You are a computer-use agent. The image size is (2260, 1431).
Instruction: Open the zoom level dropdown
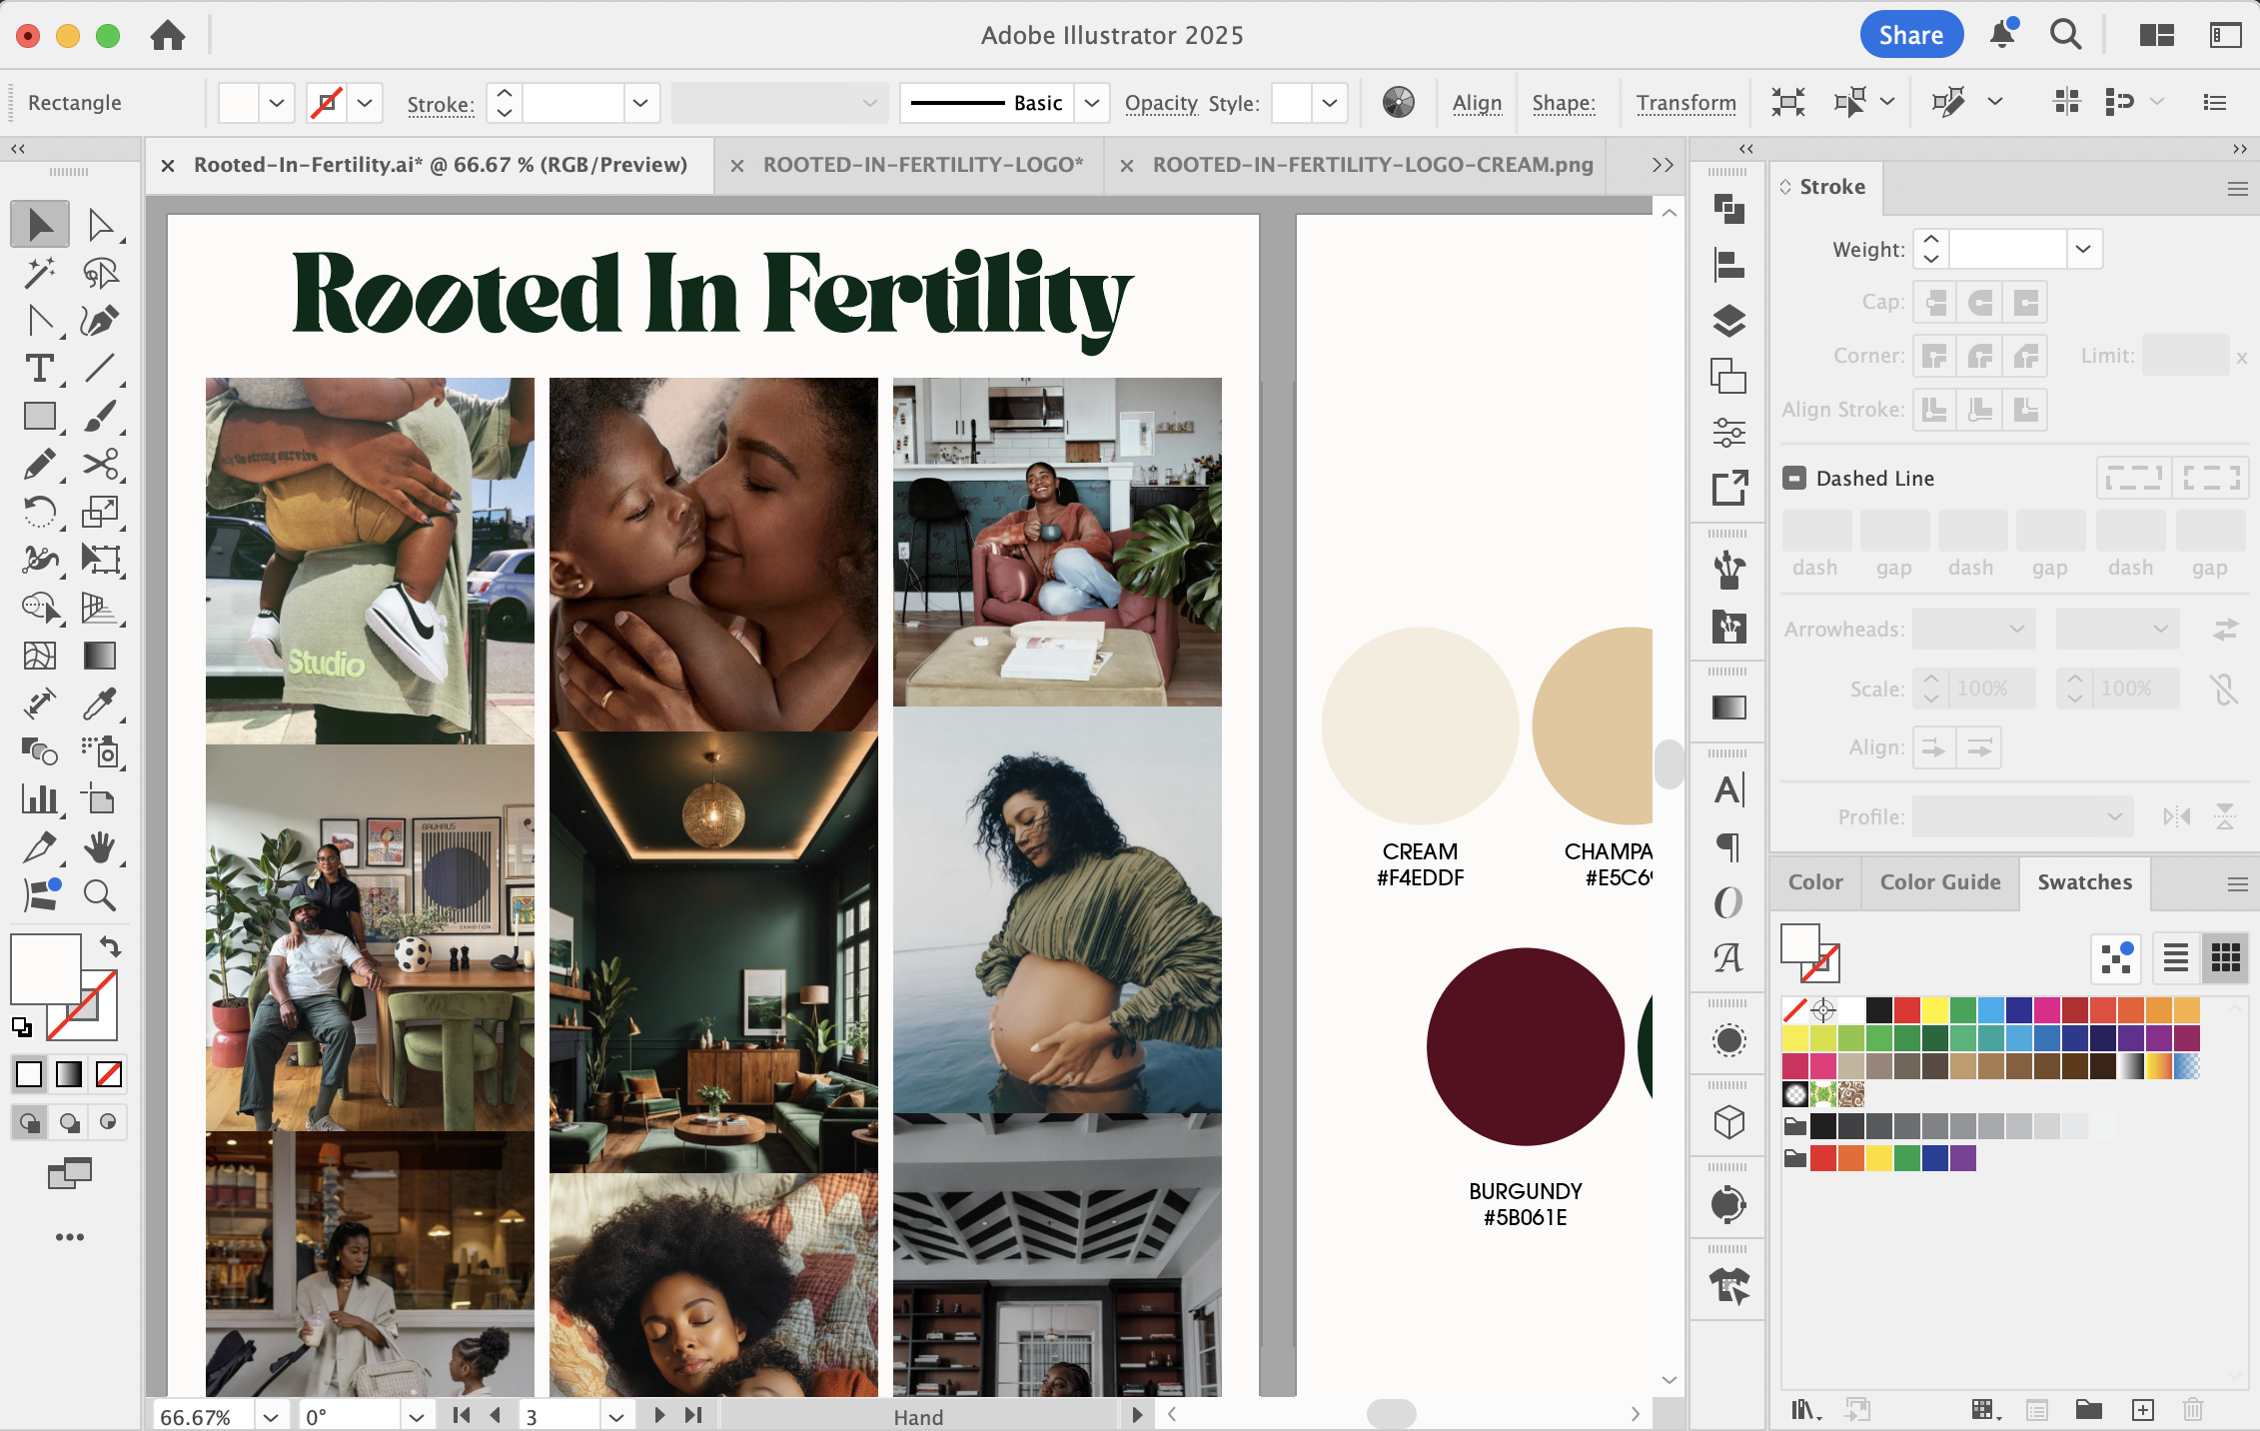click(270, 1416)
